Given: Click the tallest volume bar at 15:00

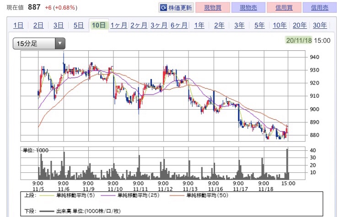Looking at the screenshot, I should (287, 164).
